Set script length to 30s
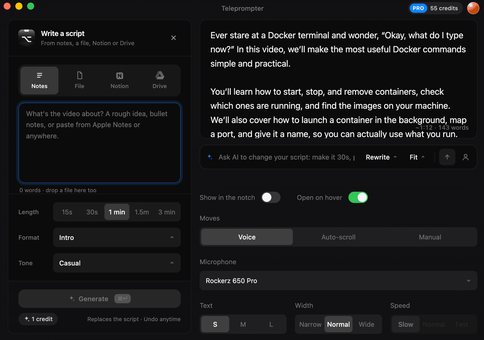Screen dimensions: 484x340 [x=92, y=212]
